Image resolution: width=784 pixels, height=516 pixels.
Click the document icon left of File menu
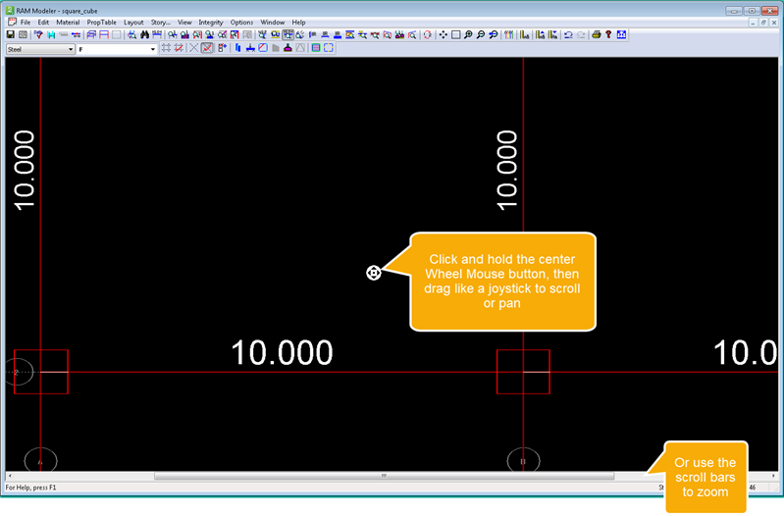coord(12,22)
